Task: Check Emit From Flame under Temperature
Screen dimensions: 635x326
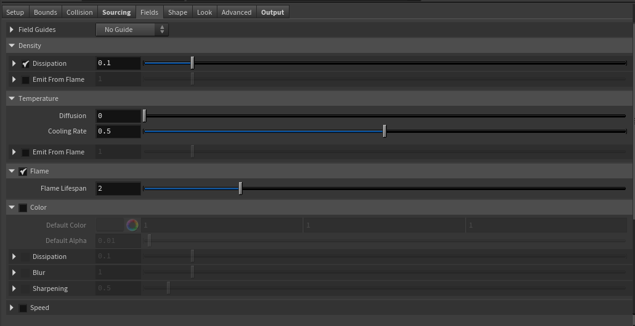Action: 25,153
